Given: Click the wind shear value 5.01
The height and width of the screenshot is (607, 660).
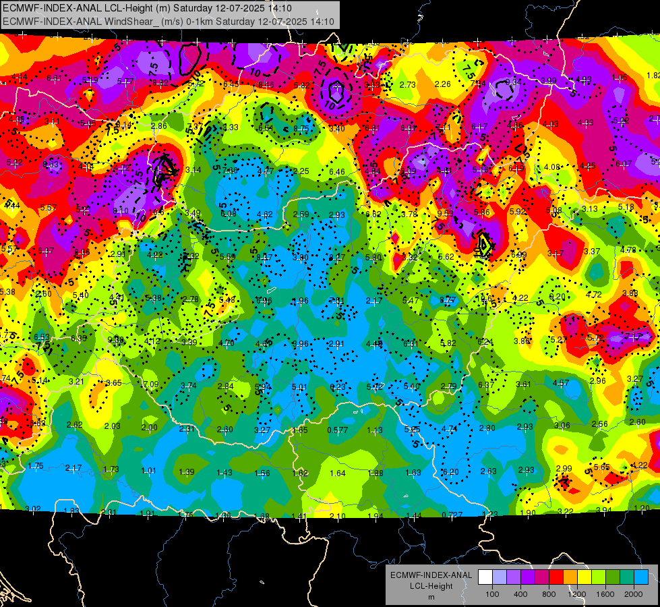Looking at the screenshot, I should pos(300,386).
